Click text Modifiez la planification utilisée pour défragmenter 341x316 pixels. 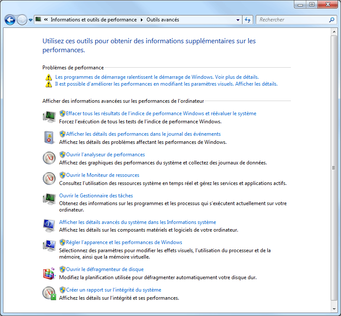coord(158,277)
